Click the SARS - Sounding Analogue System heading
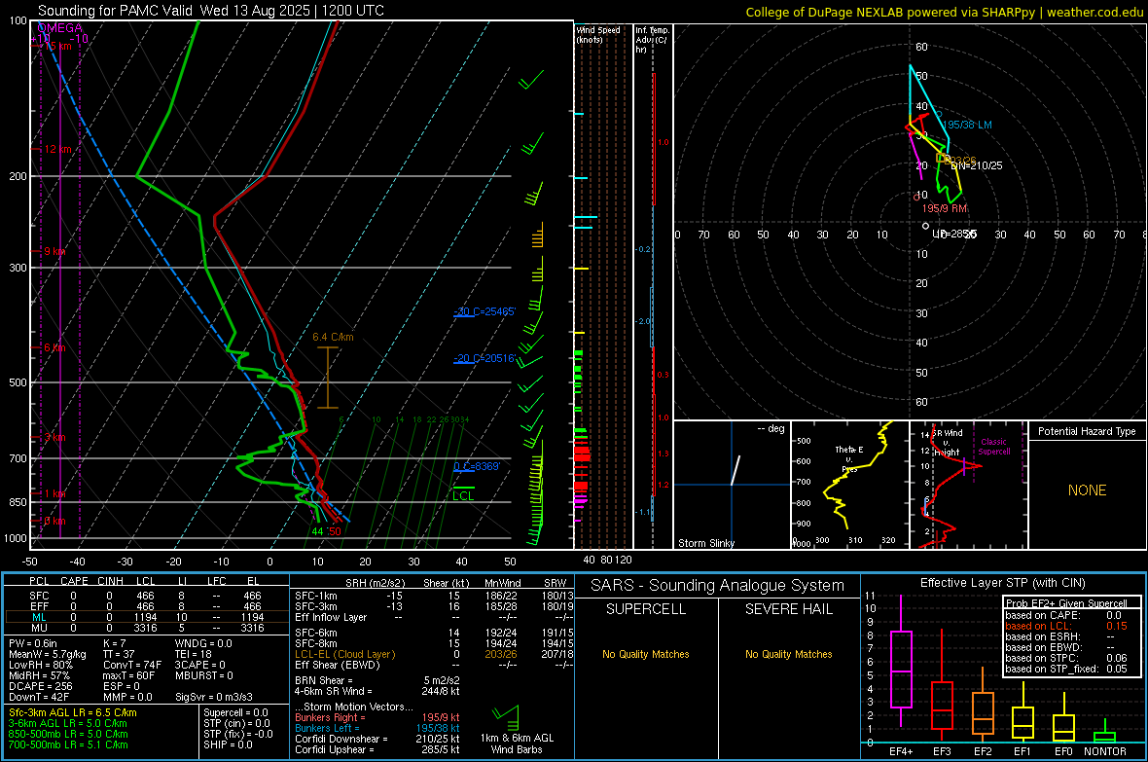 (718, 586)
